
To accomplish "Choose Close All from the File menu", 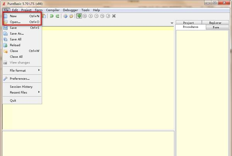I will 22,57.
